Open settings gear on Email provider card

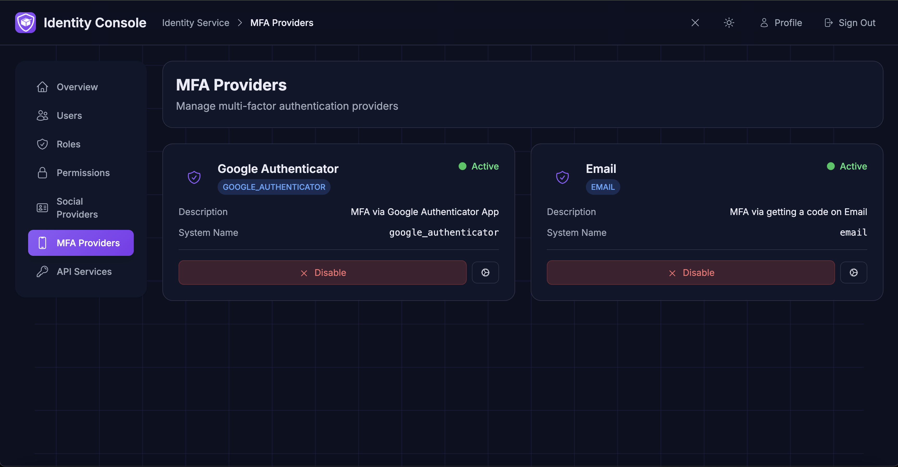pyautogui.click(x=853, y=272)
